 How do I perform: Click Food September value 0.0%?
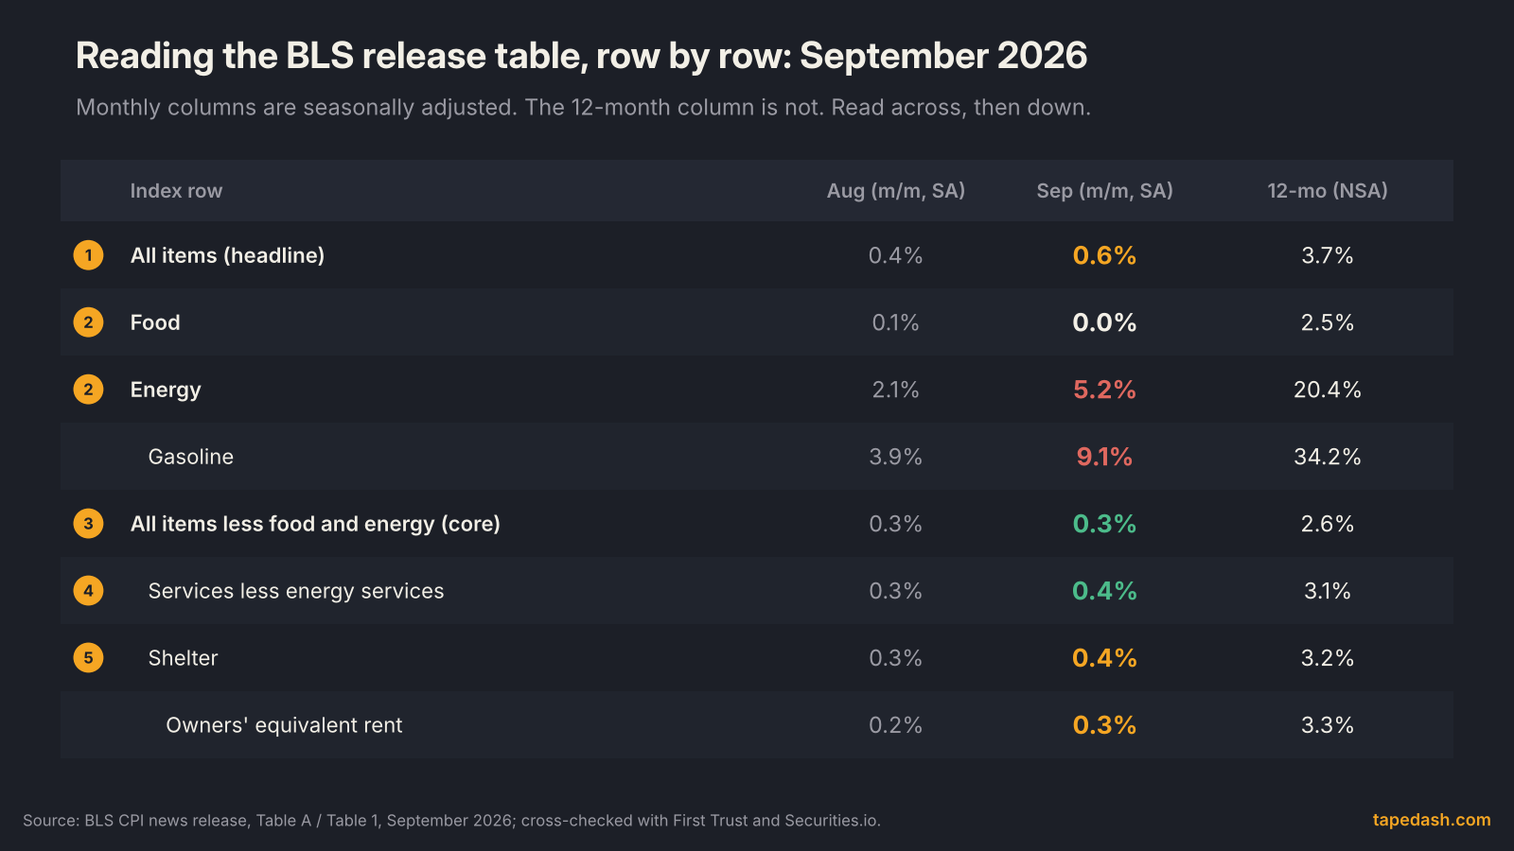click(x=1104, y=322)
